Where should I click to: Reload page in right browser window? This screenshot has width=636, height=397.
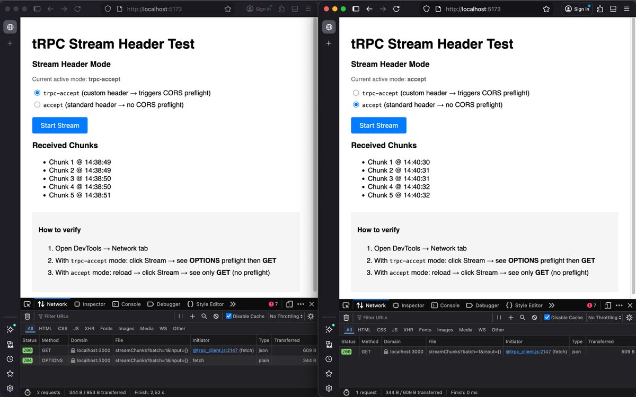point(396,9)
